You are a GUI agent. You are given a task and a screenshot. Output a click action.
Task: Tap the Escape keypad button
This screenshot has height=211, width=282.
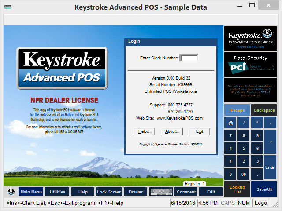click(237, 110)
